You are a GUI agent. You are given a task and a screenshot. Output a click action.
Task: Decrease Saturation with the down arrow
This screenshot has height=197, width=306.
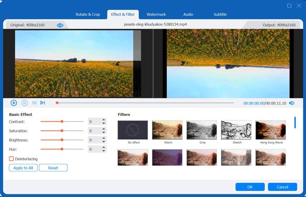(x=104, y=133)
